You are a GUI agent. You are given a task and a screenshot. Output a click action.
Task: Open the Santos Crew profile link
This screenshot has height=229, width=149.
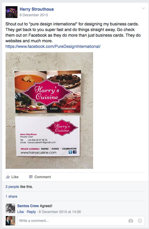click(28, 206)
